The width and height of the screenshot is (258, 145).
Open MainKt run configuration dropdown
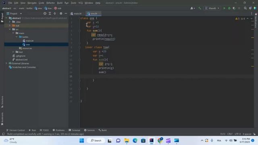(x=212, y=8)
